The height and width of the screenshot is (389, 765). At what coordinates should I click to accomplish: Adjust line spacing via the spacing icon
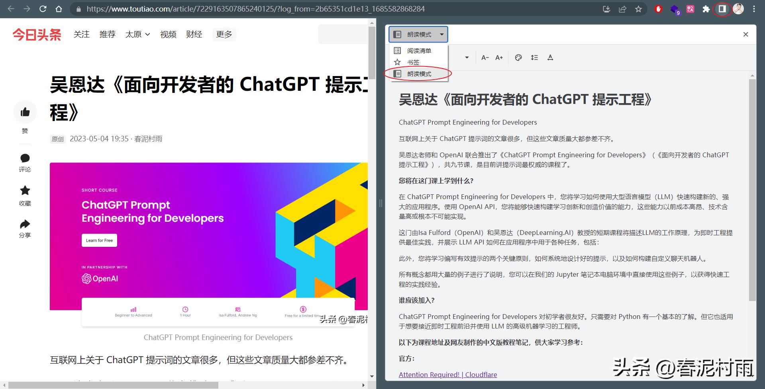click(x=534, y=57)
